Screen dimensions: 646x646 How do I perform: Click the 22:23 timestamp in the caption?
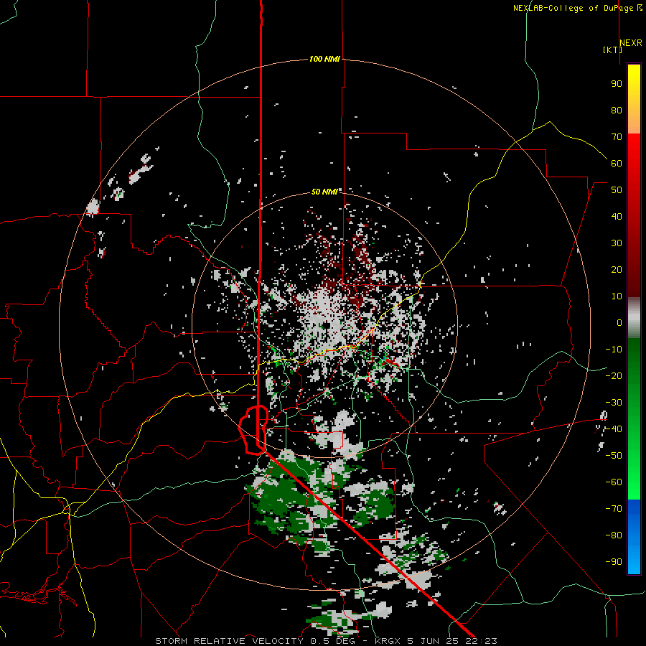[482, 641]
